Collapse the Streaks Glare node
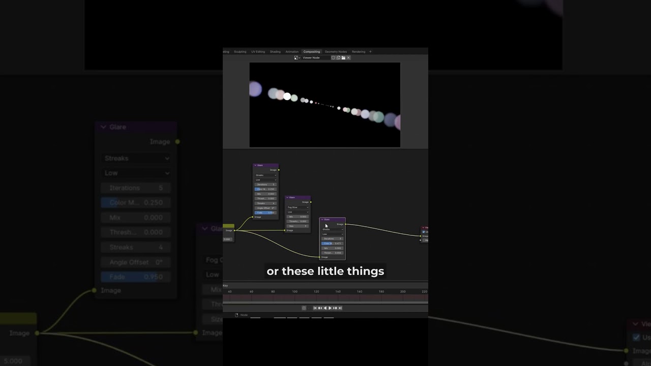The image size is (651, 366). click(255, 165)
